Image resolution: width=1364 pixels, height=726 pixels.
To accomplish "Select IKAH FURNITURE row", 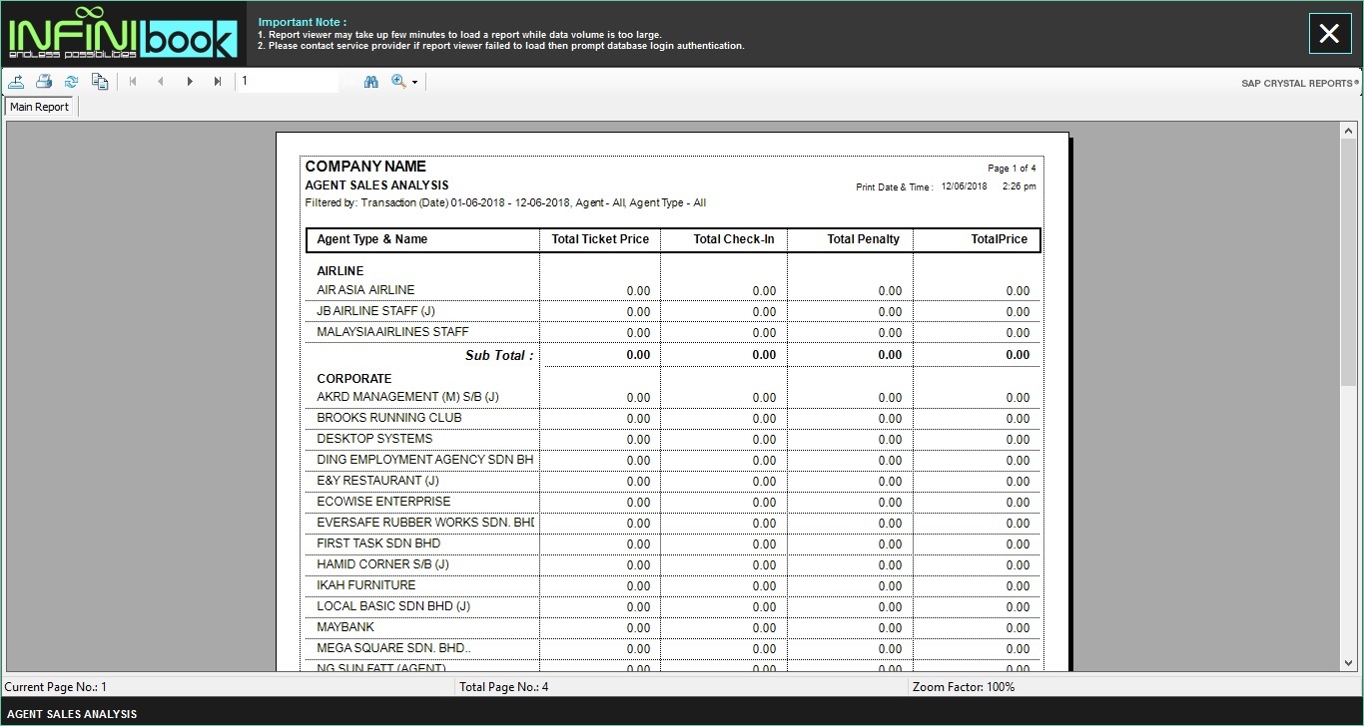I will [672, 585].
